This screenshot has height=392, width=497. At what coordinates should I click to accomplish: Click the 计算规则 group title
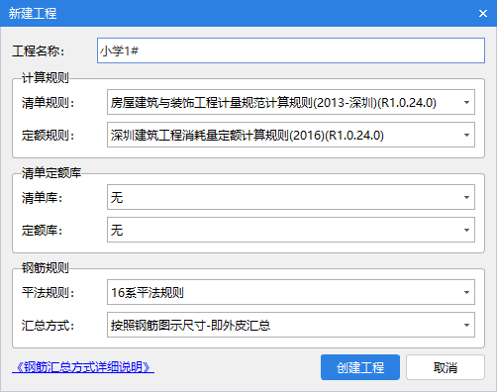pyautogui.click(x=46, y=78)
